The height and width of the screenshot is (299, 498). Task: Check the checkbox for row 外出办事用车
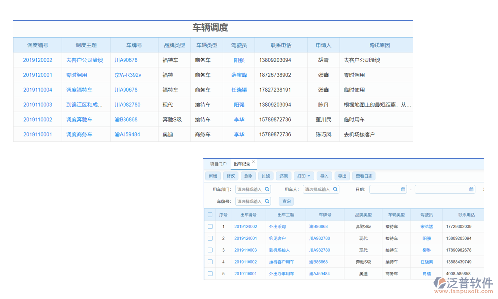(x=210, y=273)
